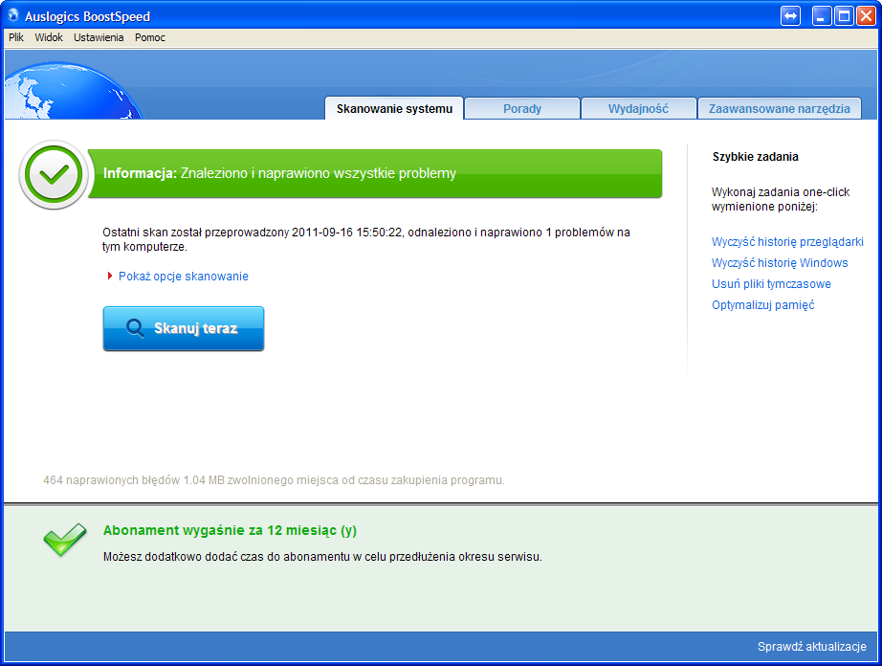The image size is (882, 666).
Task: Maximize the BoostSpeed window
Action: [x=844, y=15]
